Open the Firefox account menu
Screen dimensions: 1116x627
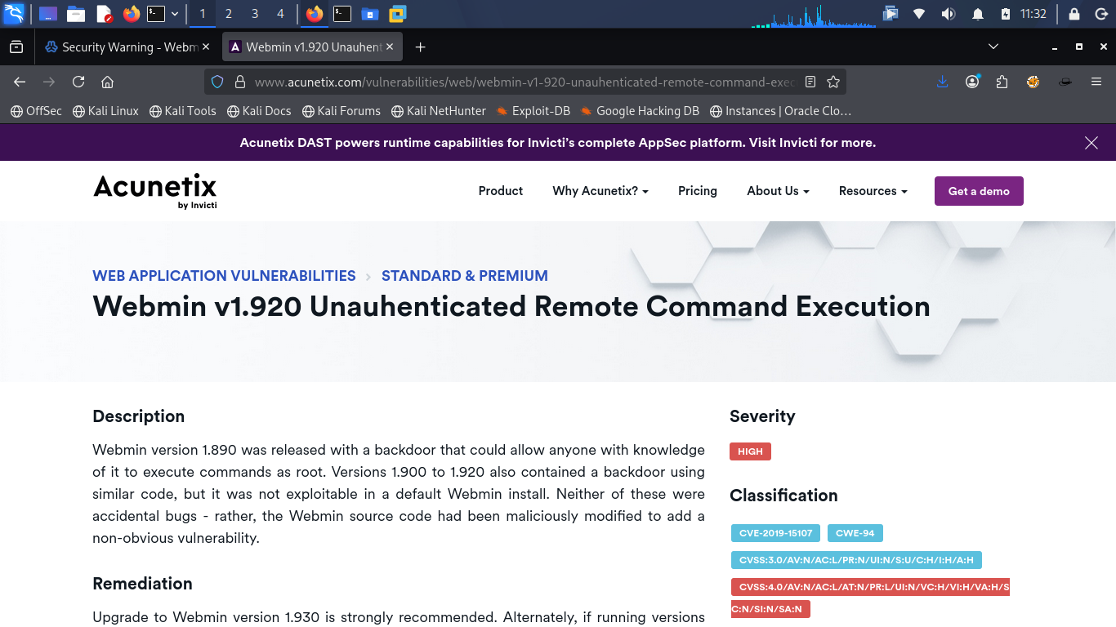[x=972, y=82]
